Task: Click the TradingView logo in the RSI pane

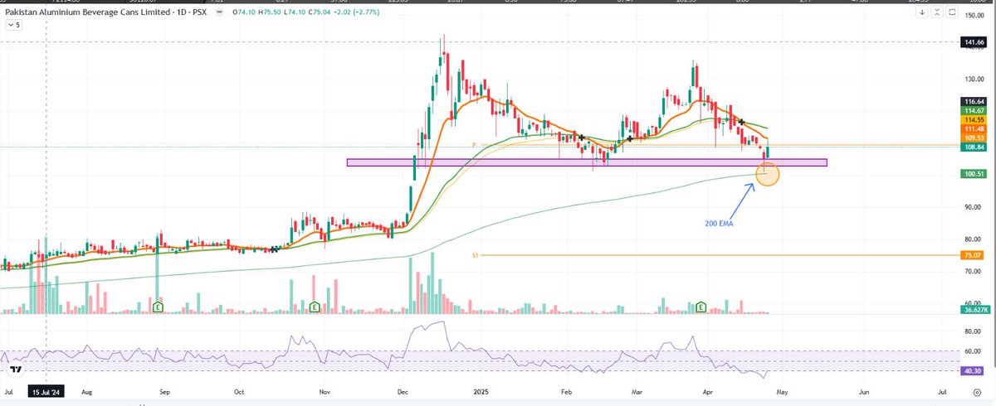Action: click(x=14, y=370)
